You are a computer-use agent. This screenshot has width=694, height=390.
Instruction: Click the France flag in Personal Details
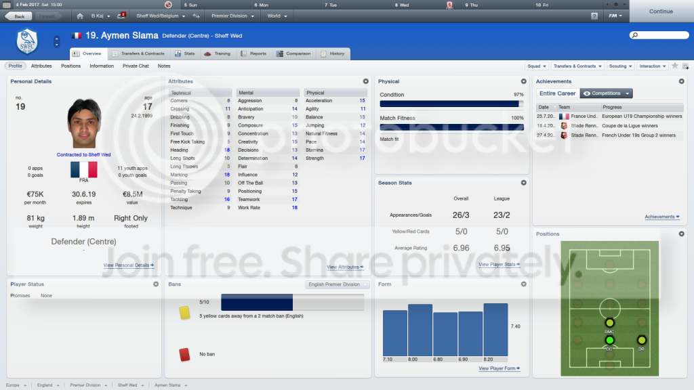coord(83,170)
